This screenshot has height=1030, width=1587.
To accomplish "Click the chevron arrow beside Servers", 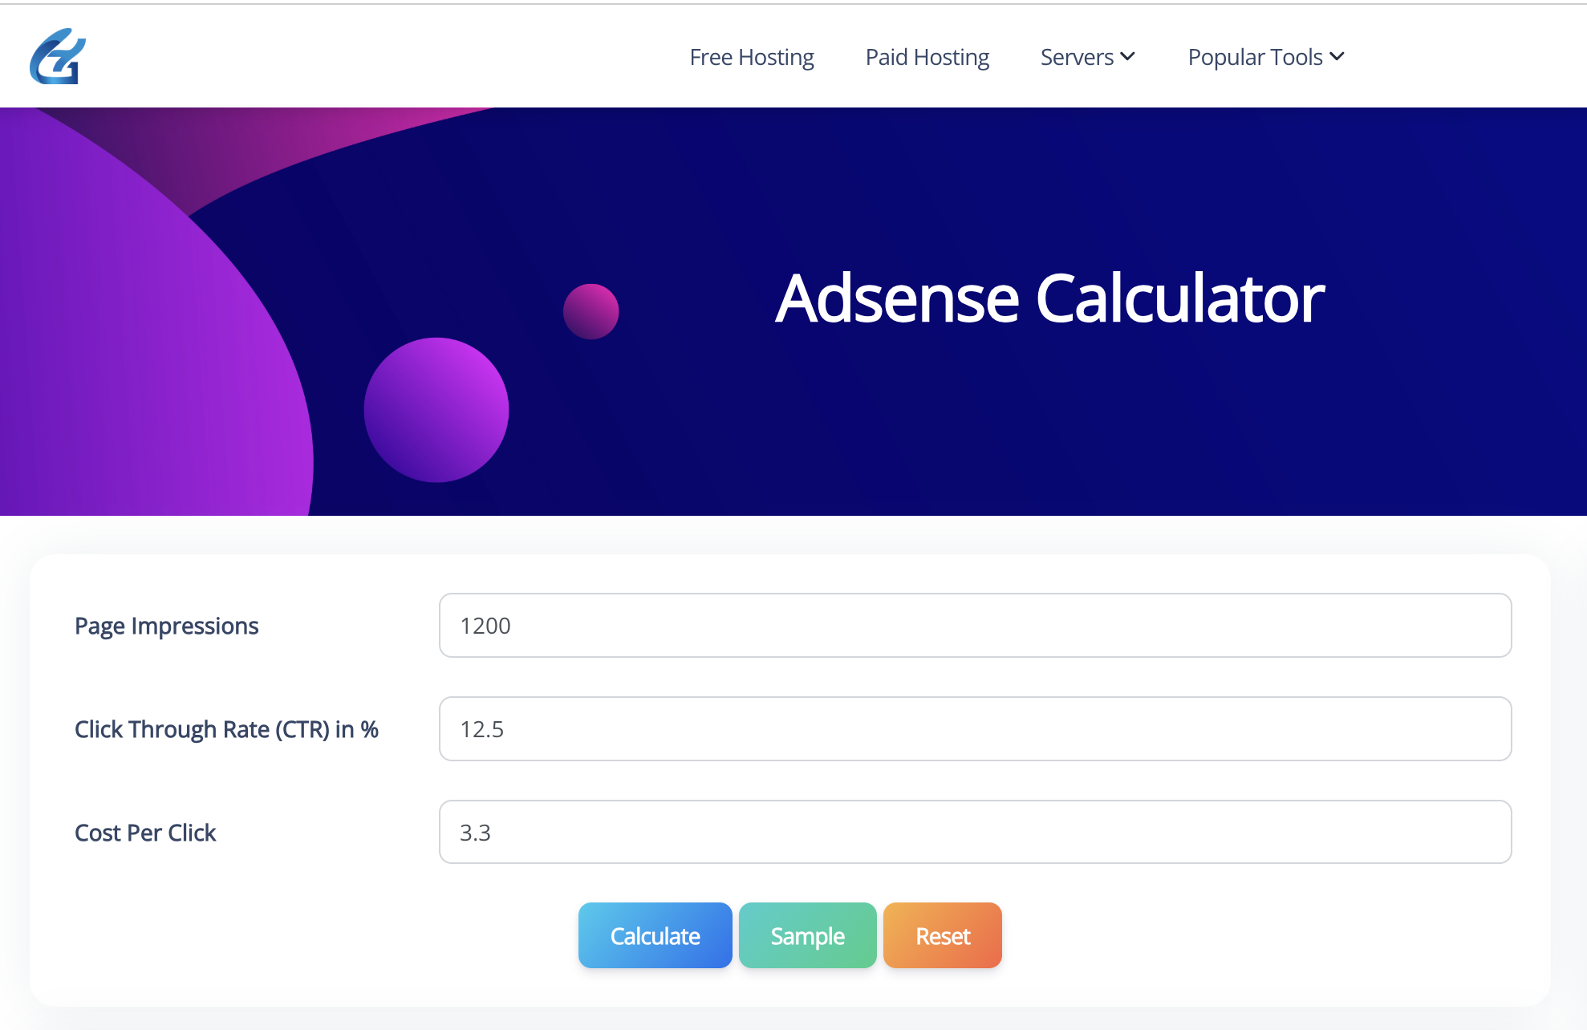I will point(1128,57).
